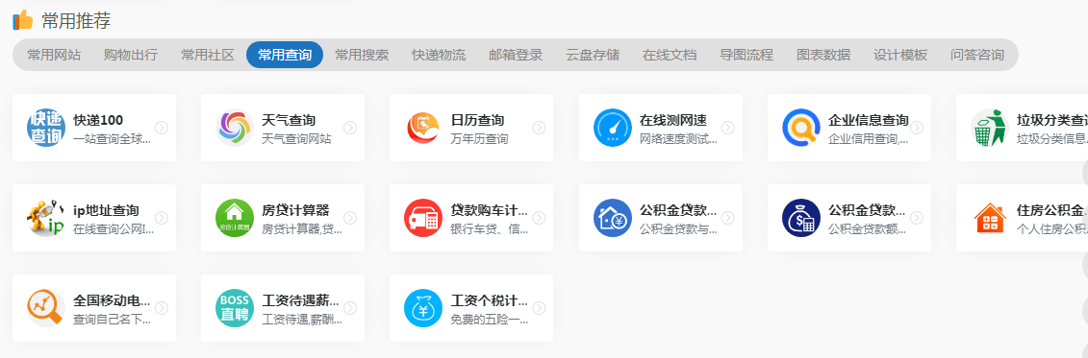Screen dimensions: 1088x358
Task: Click the blue speedometer 在线测网速 icon
Action: tap(612, 128)
